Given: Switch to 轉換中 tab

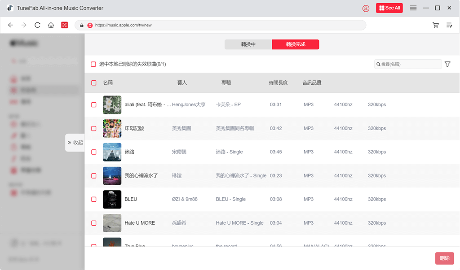Looking at the screenshot, I should tap(248, 44).
